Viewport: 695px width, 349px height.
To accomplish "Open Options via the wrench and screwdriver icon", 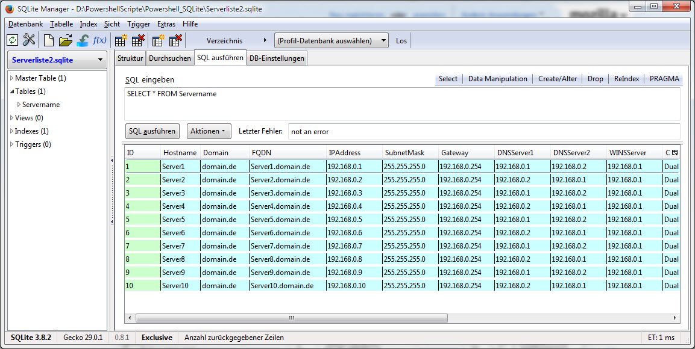I will (29, 40).
